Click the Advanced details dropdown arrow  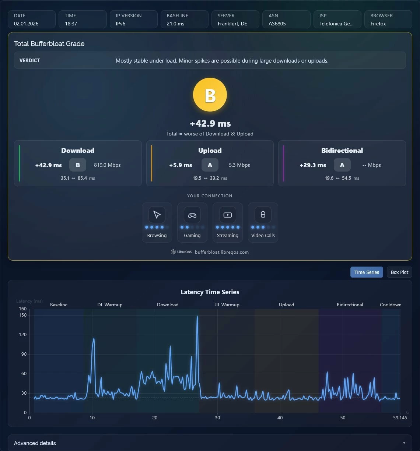click(x=404, y=443)
